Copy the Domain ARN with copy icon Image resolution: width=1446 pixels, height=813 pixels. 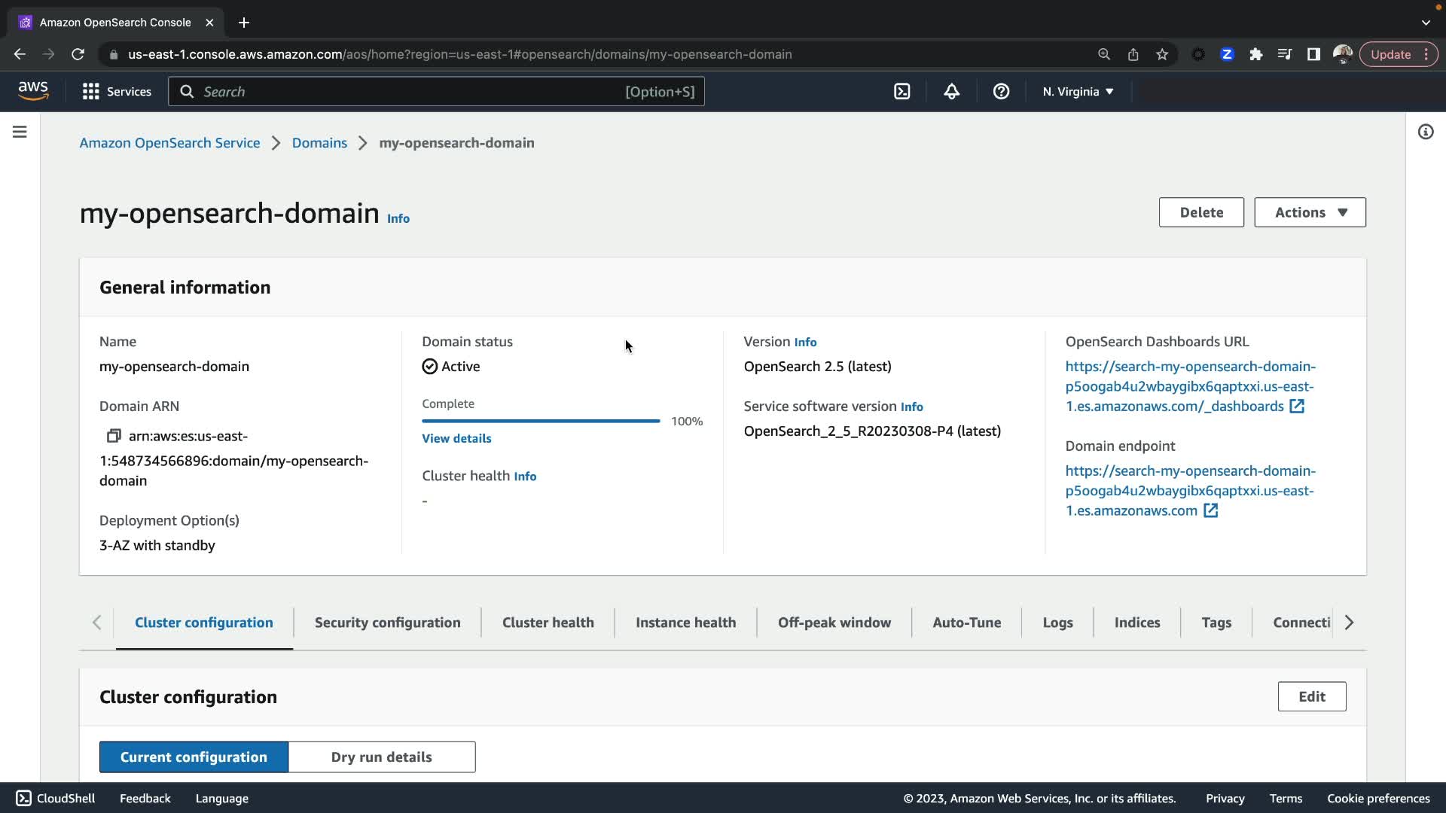tap(114, 436)
